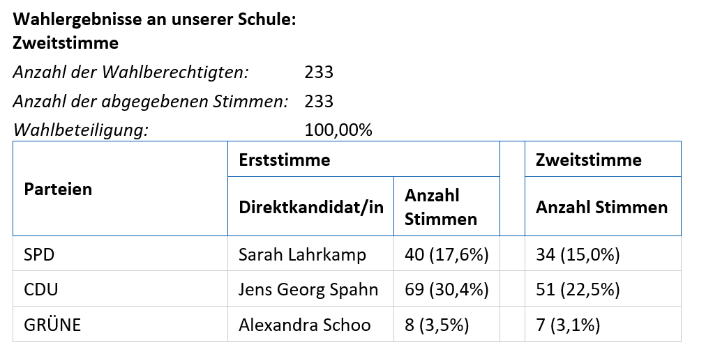
Task: Select the Zweitstimme table header cell
Action: click(603, 160)
